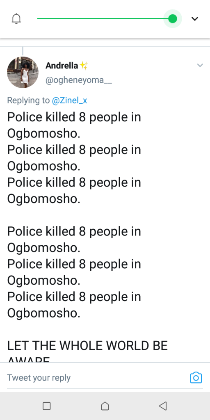This screenshot has height=420, width=210.
Task: Tap the notification bell icon
Action: [x=16, y=18]
